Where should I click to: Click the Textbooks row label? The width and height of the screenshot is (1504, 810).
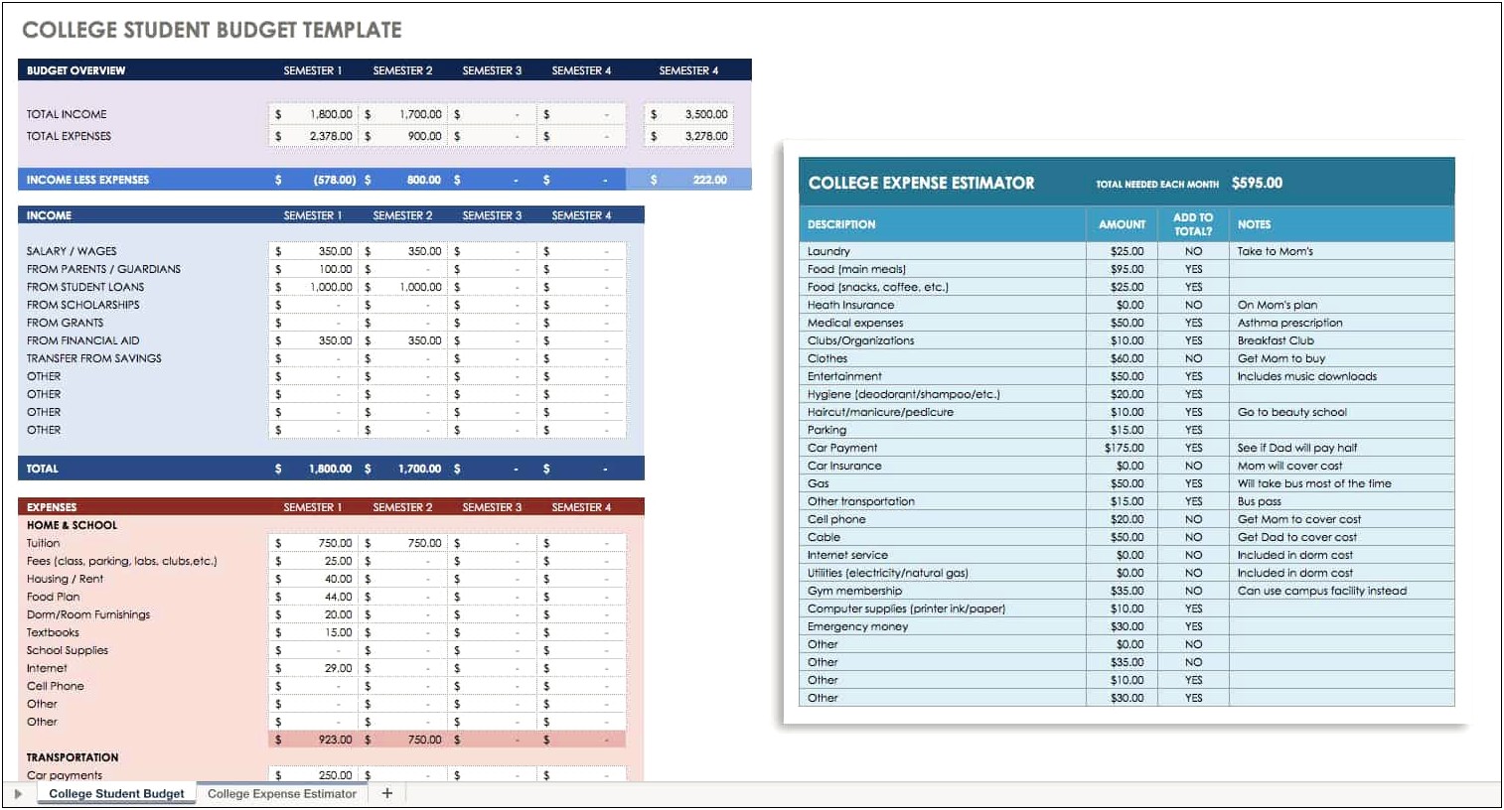point(53,632)
